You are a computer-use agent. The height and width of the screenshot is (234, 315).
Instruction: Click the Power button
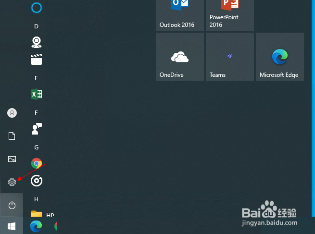point(12,205)
